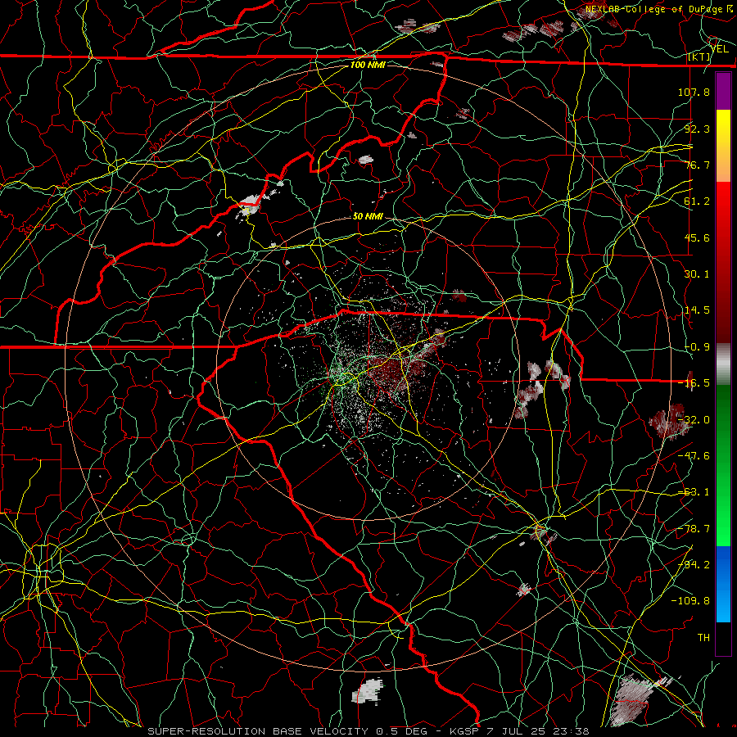Viewport: 737px width, 737px height.
Task: Click the 50 NMI range ring label
Action: coord(368,217)
